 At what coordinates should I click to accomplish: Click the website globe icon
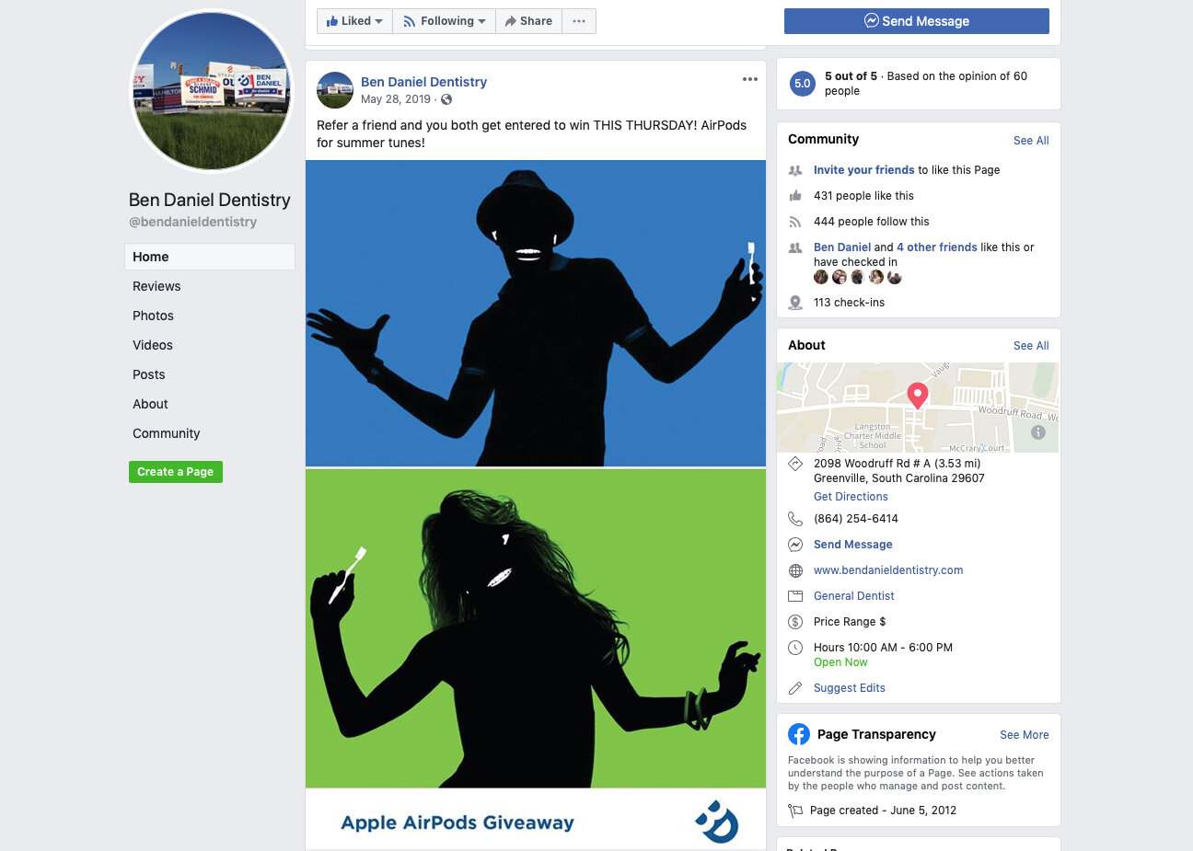(x=795, y=570)
